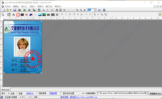Click the company logo on the card
This screenshot has width=162, height=99.
click(8, 29)
